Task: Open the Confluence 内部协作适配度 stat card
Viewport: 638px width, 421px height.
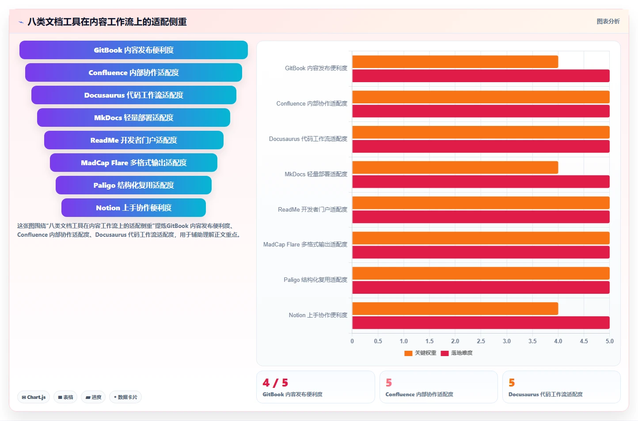Action: pyautogui.click(x=438, y=387)
